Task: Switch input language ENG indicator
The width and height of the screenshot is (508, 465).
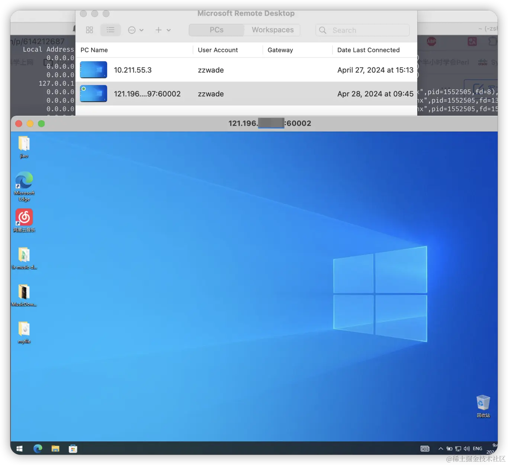Action: click(478, 449)
